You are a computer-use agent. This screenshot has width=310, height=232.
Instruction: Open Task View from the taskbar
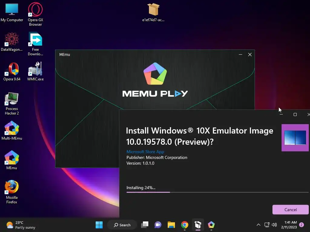pyautogui.click(x=145, y=225)
